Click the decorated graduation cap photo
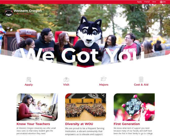Viewport: 170px width, 136px height. [x=134, y=107]
